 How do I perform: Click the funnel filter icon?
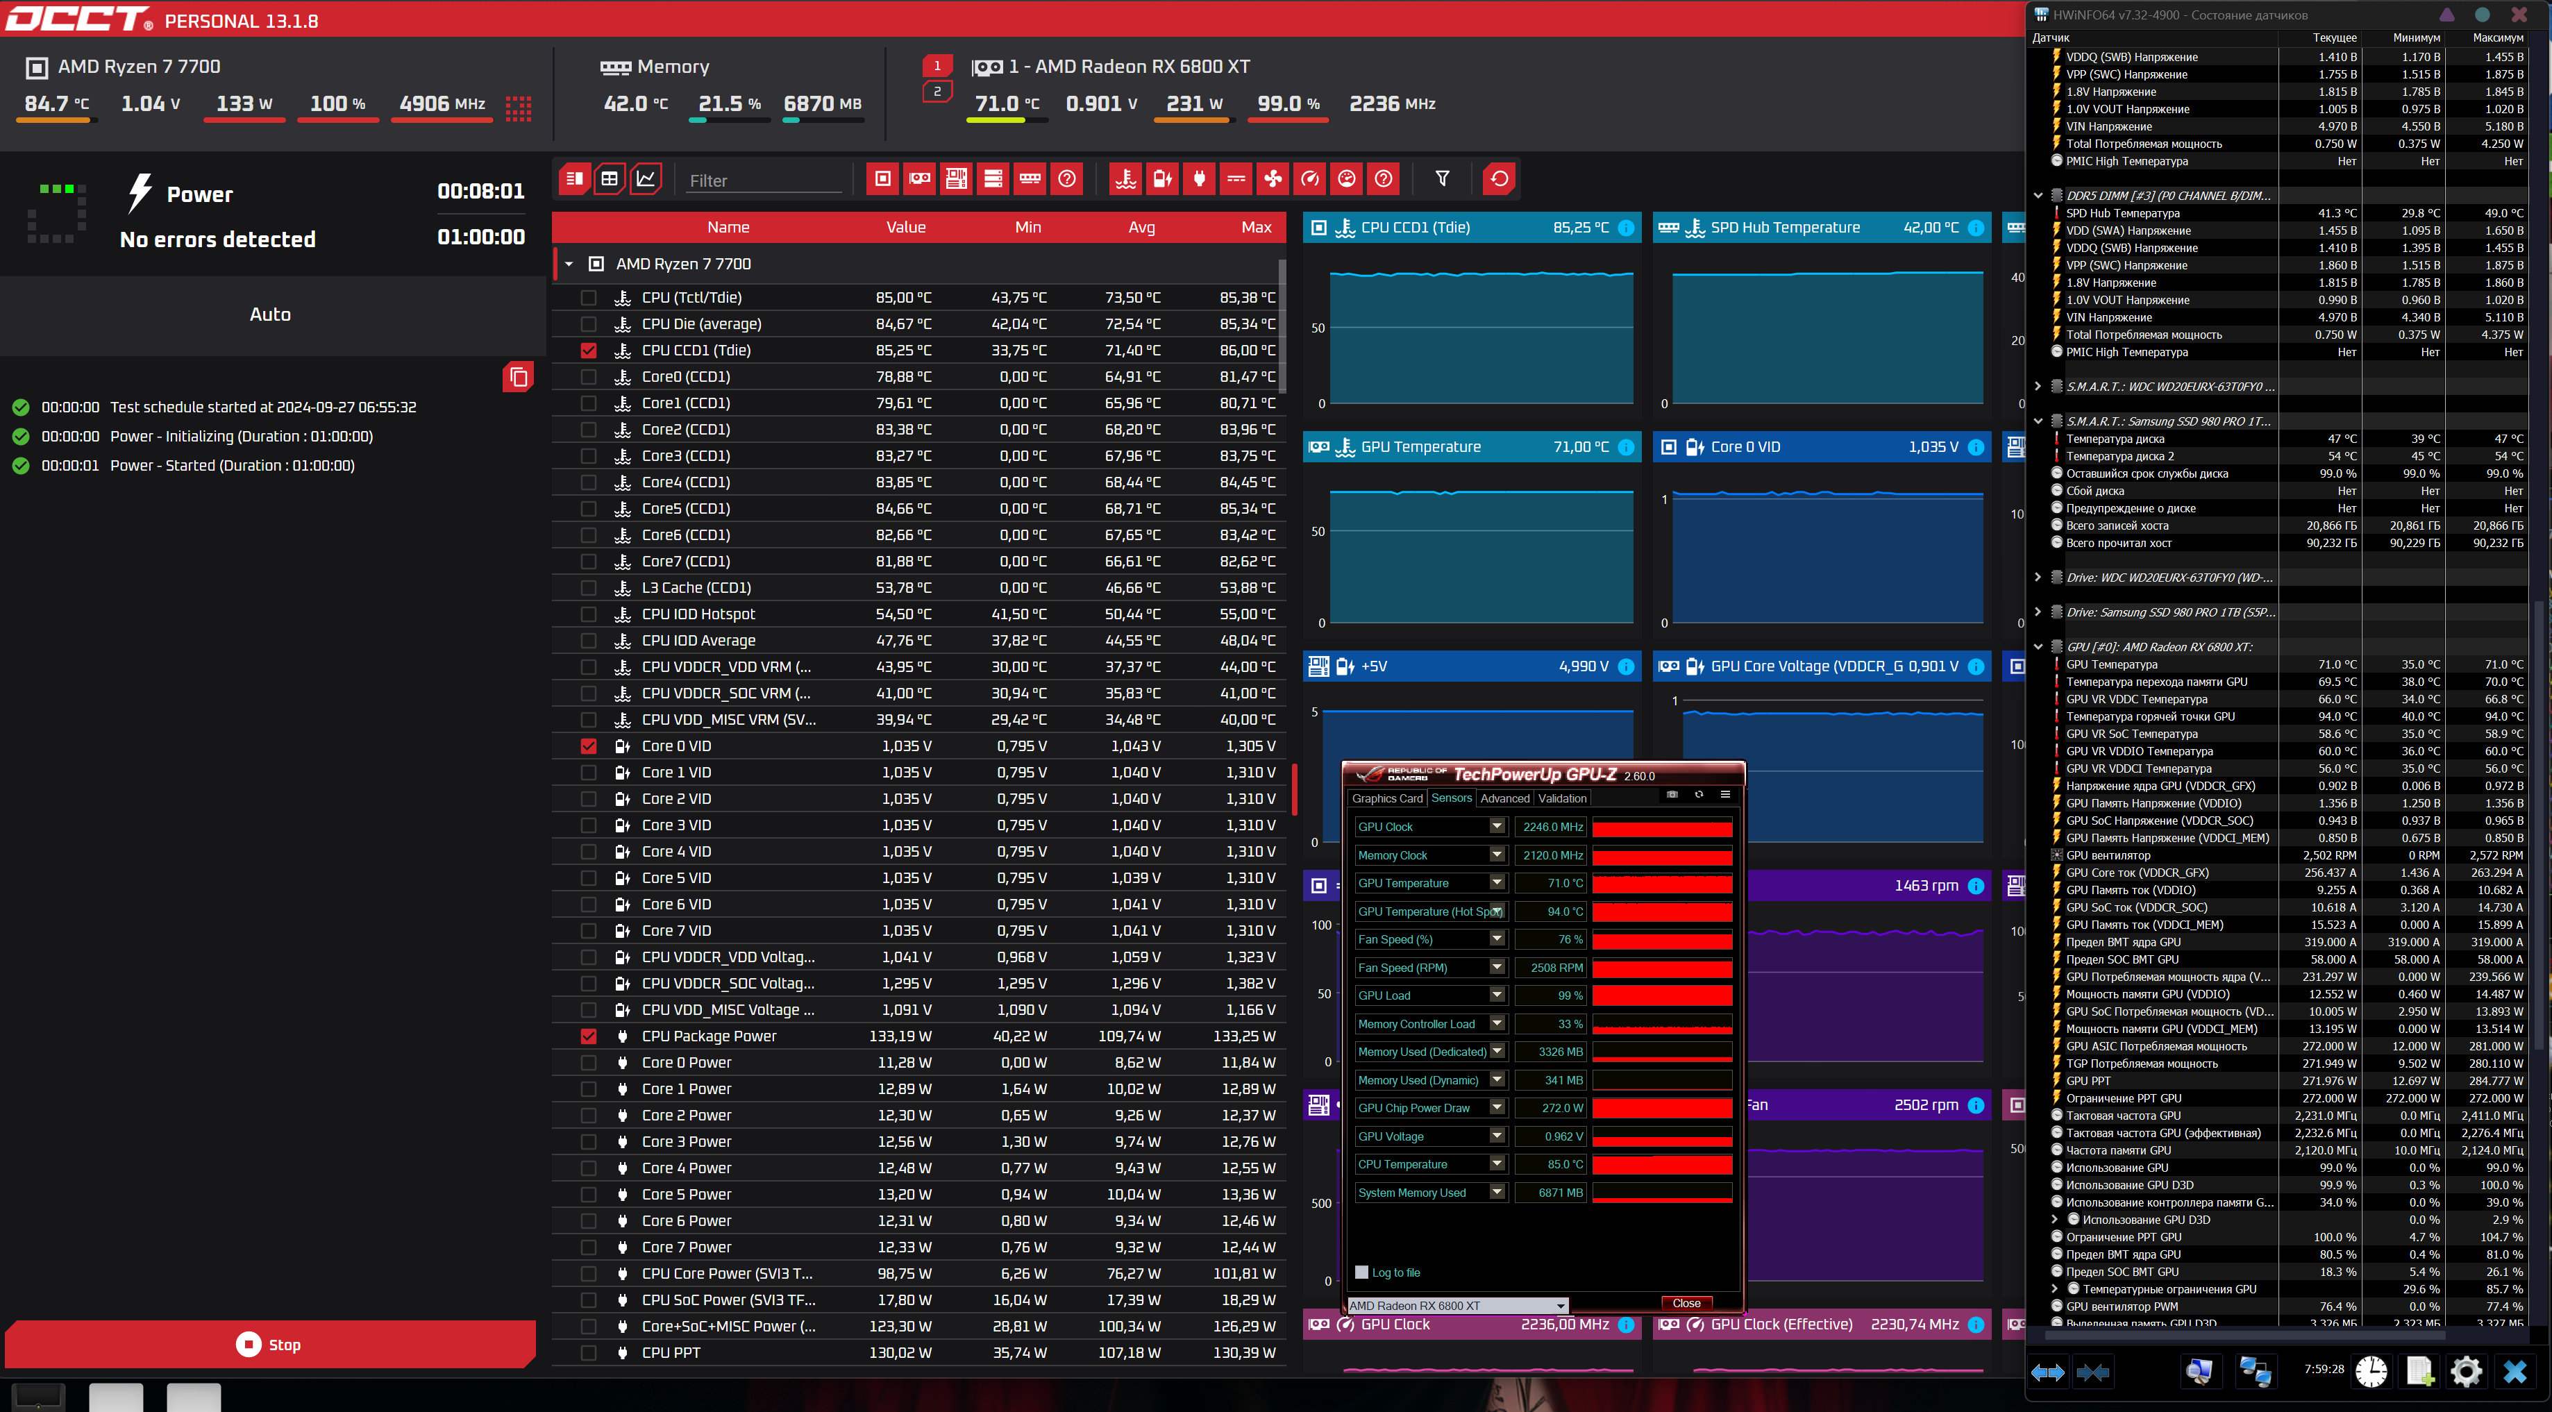point(1443,178)
